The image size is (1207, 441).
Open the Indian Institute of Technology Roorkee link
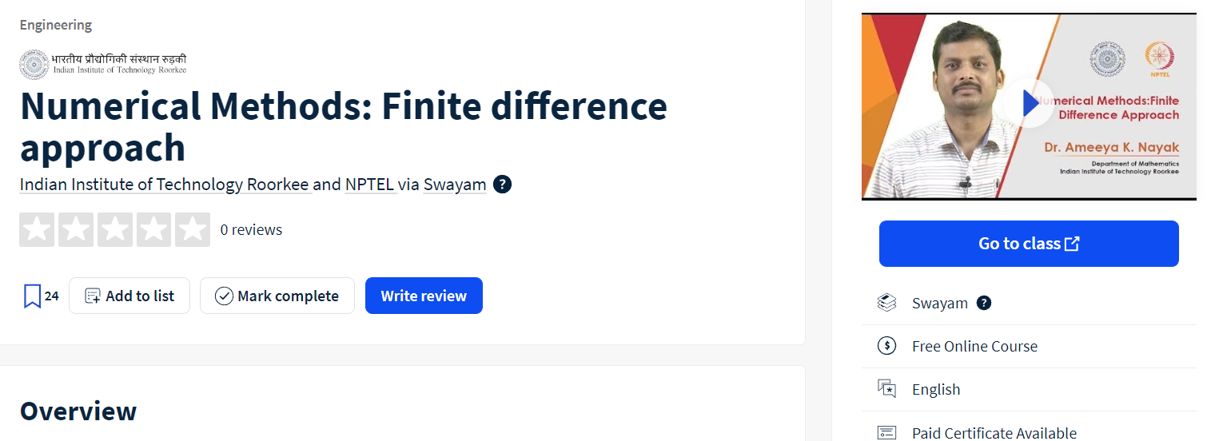[x=165, y=185]
